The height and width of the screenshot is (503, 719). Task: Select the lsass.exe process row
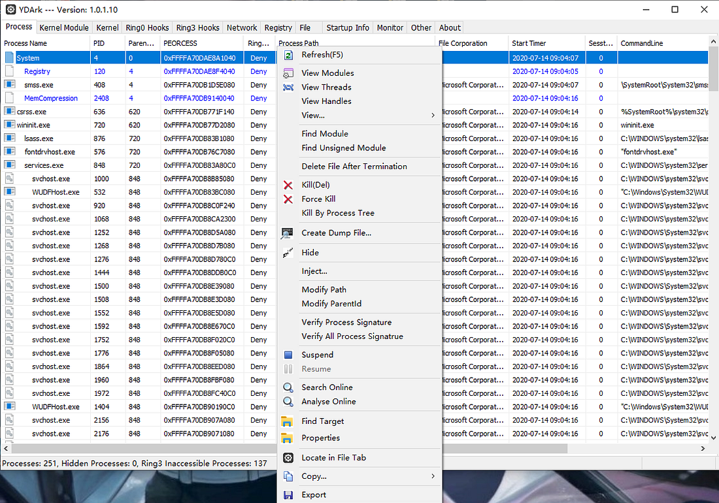tap(39, 138)
